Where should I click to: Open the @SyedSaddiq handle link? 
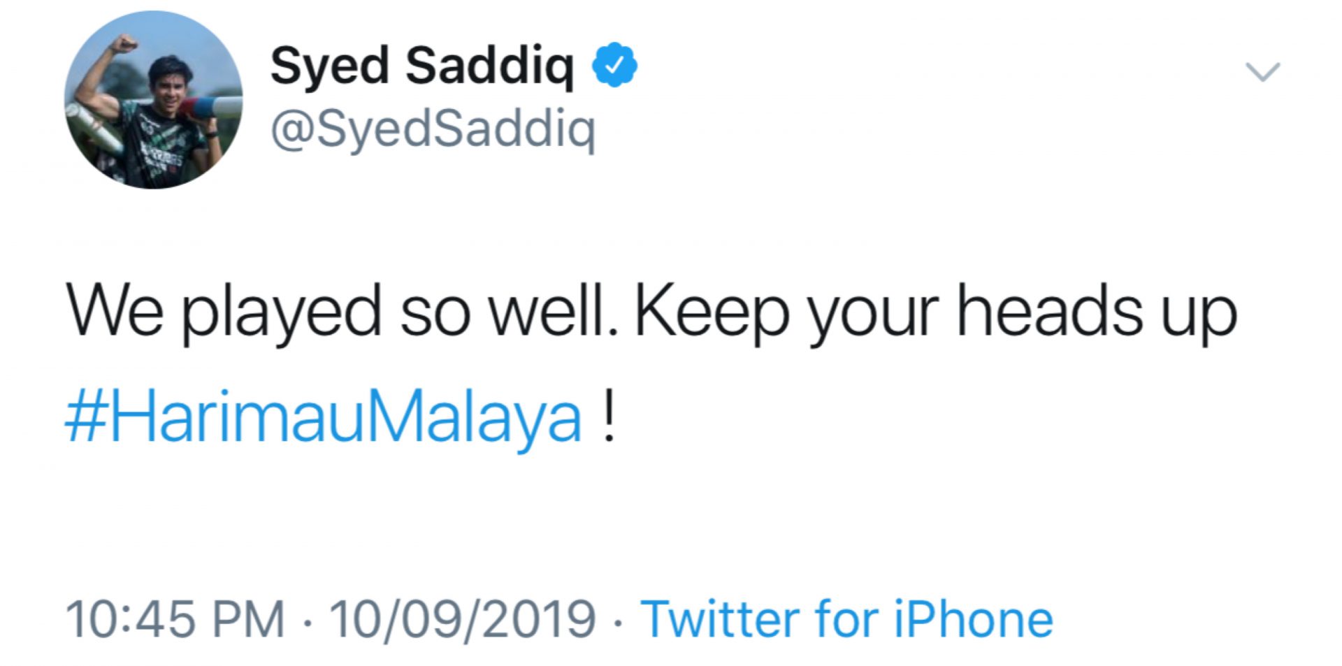pos(433,129)
